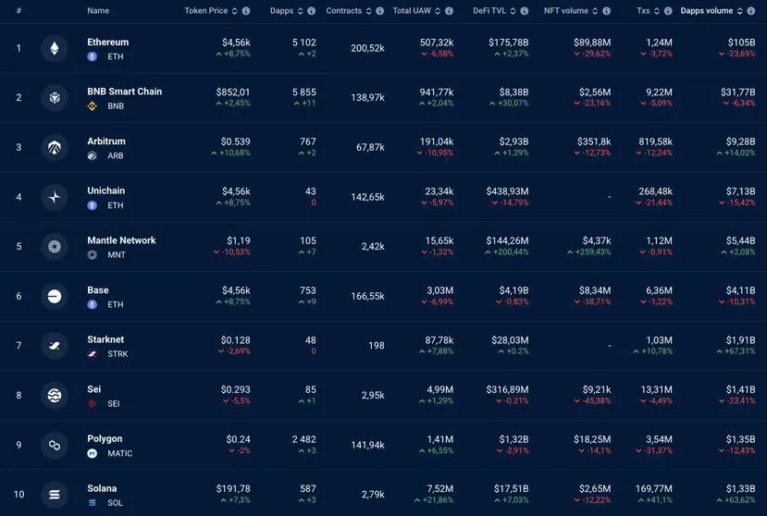Select Polygon's 2 482 Dapps count
This screenshot has width=767, height=516.
pyautogui.click(x=303, y=439)
